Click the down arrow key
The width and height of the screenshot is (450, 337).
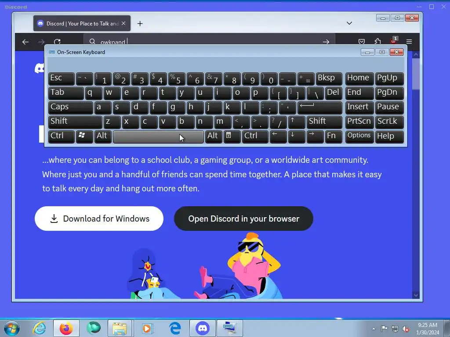tap(297, 136)
